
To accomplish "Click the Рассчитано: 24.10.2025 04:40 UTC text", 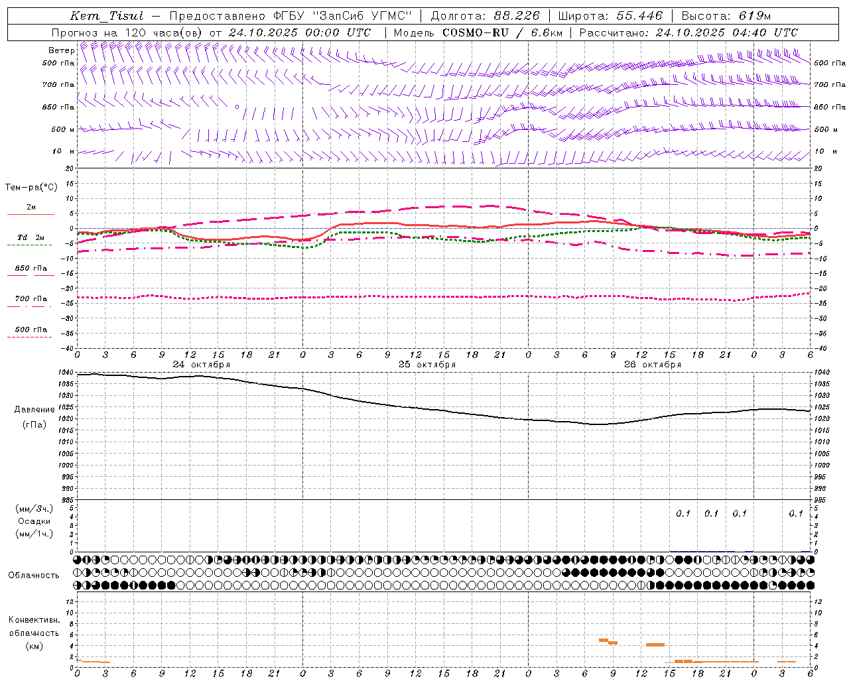I will tap(688, 32).
